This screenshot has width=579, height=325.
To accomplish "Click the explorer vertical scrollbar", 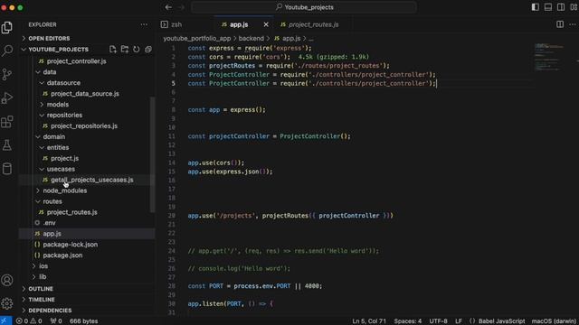I will (152, 154).
